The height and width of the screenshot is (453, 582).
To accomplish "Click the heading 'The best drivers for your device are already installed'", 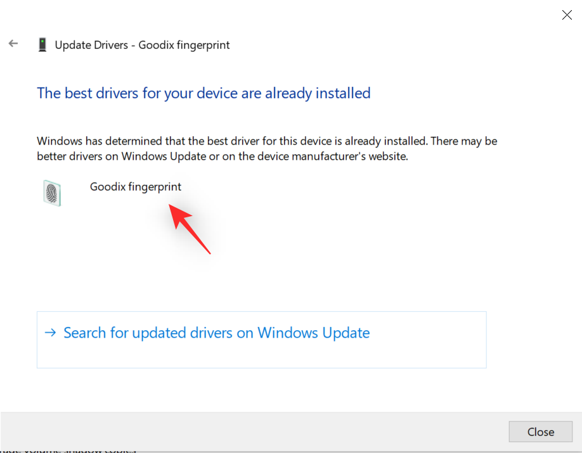I will coord(204,93).
